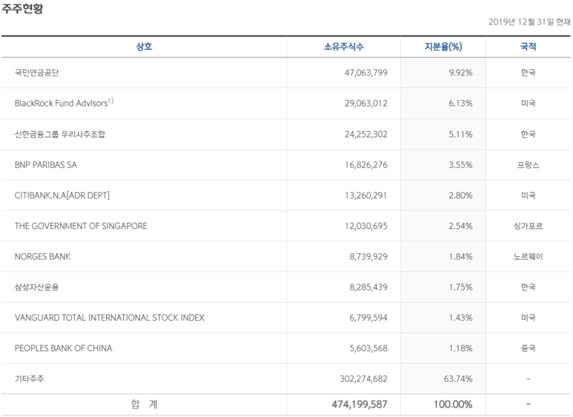Click share count 24,252,302
This screenshot has height=417, width=573.
click(365, 134)
